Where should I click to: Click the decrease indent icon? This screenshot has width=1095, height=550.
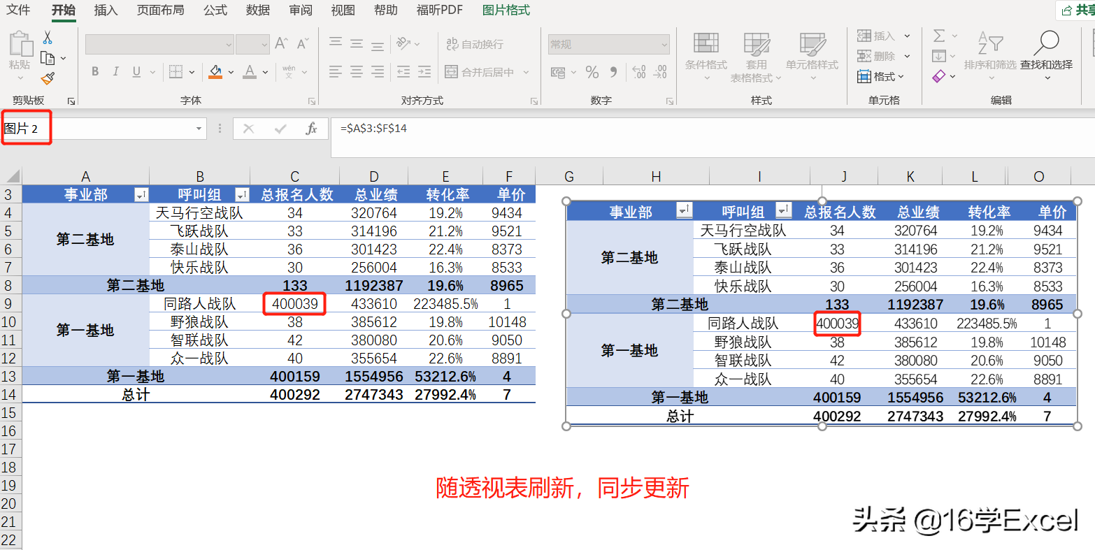coord(403,72)
